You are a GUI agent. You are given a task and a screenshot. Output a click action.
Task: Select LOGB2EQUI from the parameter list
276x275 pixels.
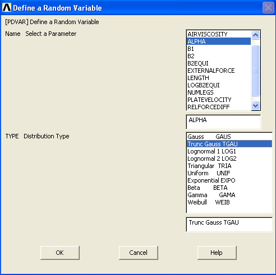pyautogui.click(x=219, y=85)
